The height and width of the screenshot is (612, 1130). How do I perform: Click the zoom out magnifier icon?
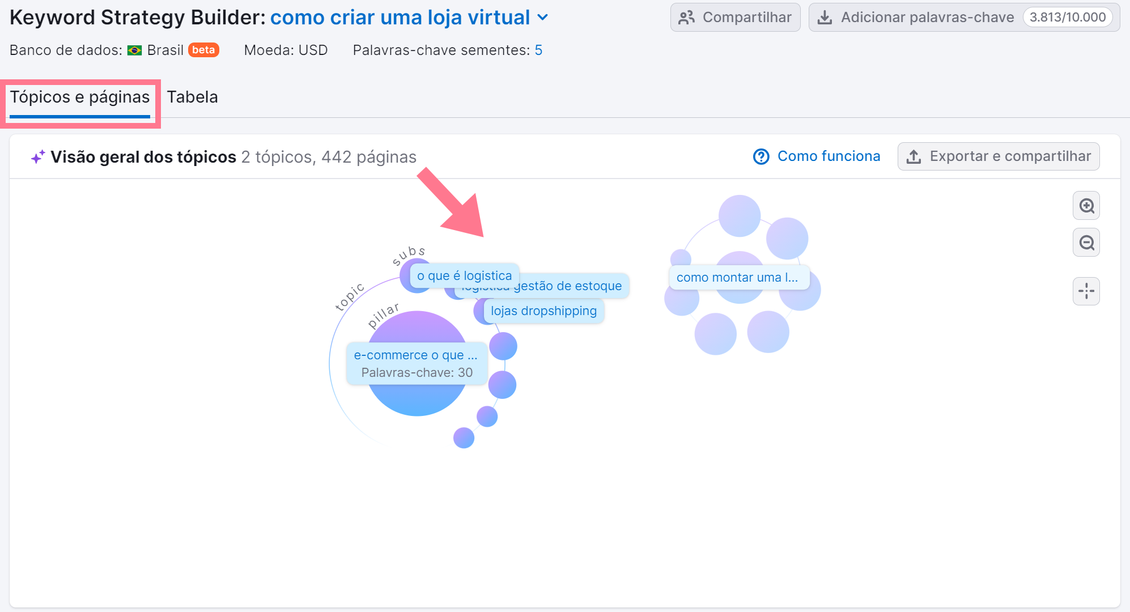coord(1086,243)
